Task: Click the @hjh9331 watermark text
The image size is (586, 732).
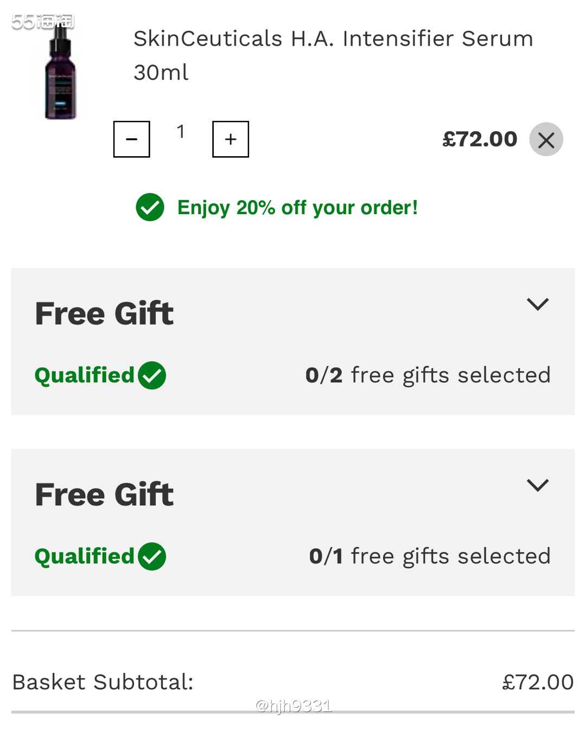Action: [x=293, y=705]
